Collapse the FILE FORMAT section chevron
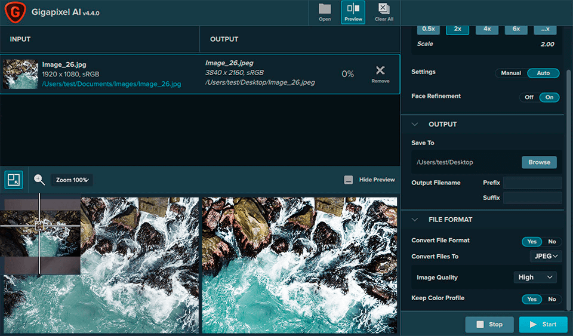The image size is (573, 336). coord(415,220)
